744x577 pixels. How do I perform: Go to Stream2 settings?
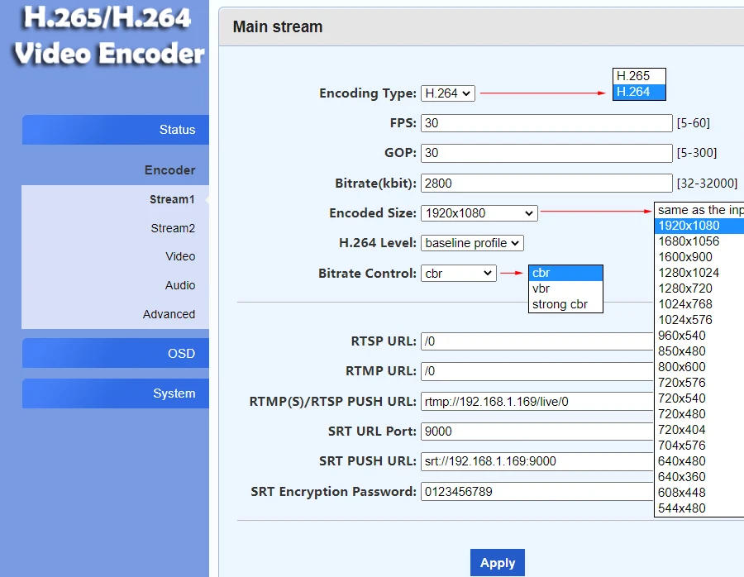[173, 228]
